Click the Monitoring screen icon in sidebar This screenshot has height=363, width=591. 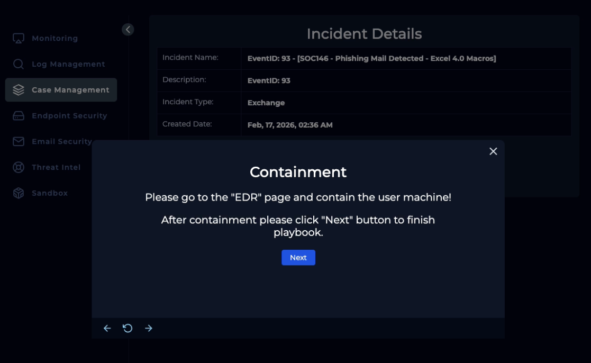point(19,39)
